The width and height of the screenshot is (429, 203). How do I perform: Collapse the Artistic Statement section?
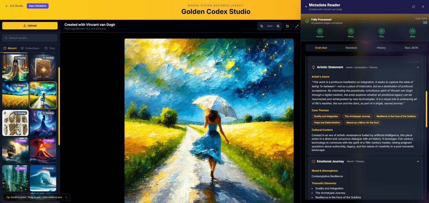pyautogui.click(x=418, y=67)
